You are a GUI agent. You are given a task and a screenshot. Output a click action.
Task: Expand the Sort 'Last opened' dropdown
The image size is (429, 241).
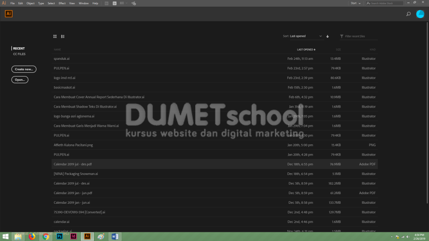coord(306,36)
